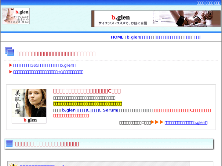Open the underlined b.glen link after orange arrows
222x166 pixels.
[186, 123]
